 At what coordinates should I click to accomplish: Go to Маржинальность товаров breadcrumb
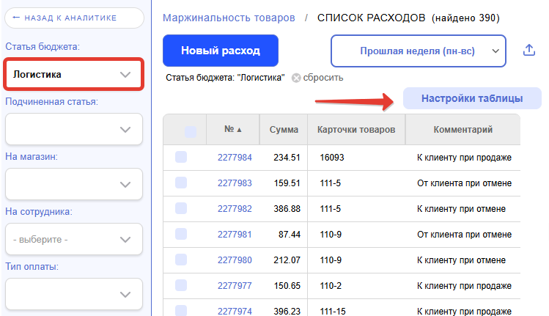click(x=229, y=17)
